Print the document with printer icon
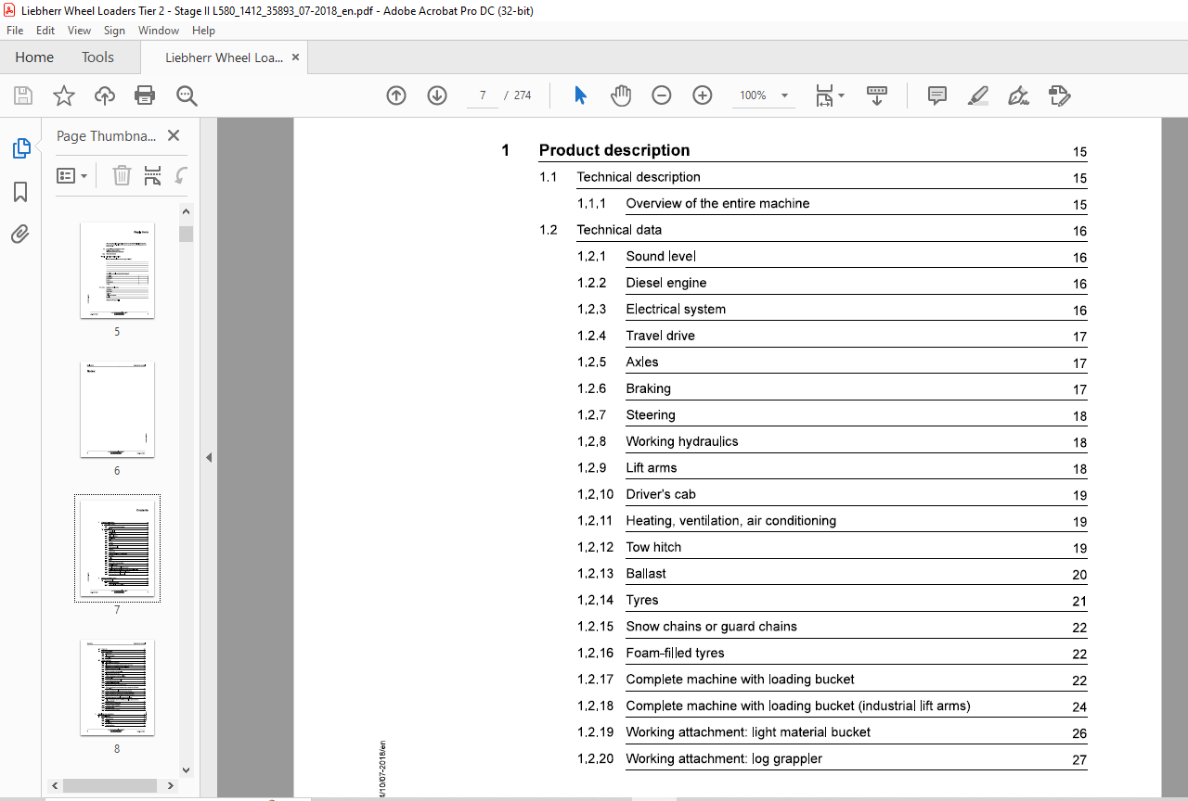This screenshot has height=801, width=1188. point(145,95)
